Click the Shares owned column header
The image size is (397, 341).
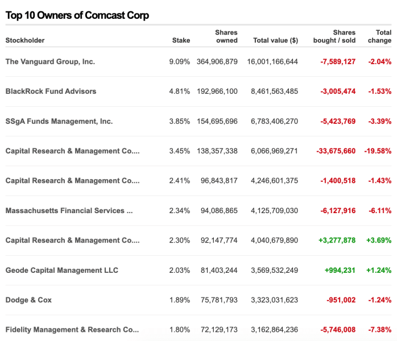pos(226,36)
